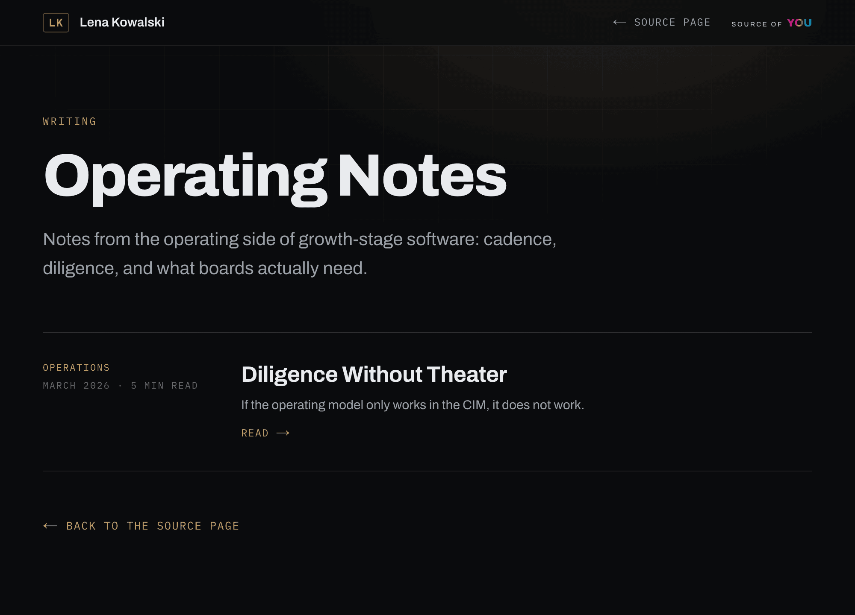The height and width of the screenshot is (615, 855).
Task: Click Back to the Source Page link
Action: (x=141, y=526)
